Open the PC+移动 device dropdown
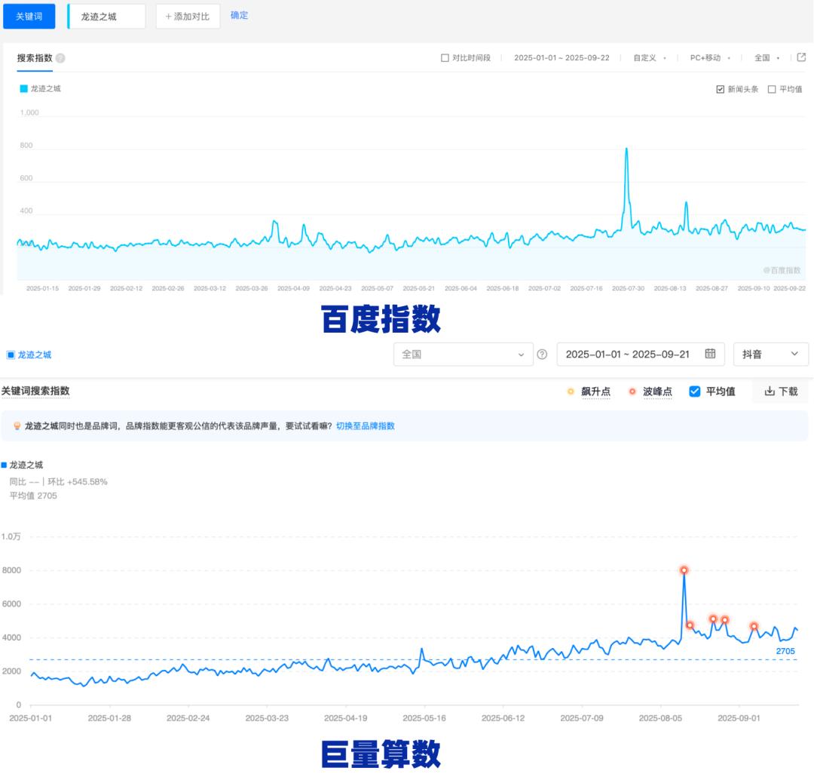The width and height of the screenshot is (814, 777). click(x=710, y=58)
